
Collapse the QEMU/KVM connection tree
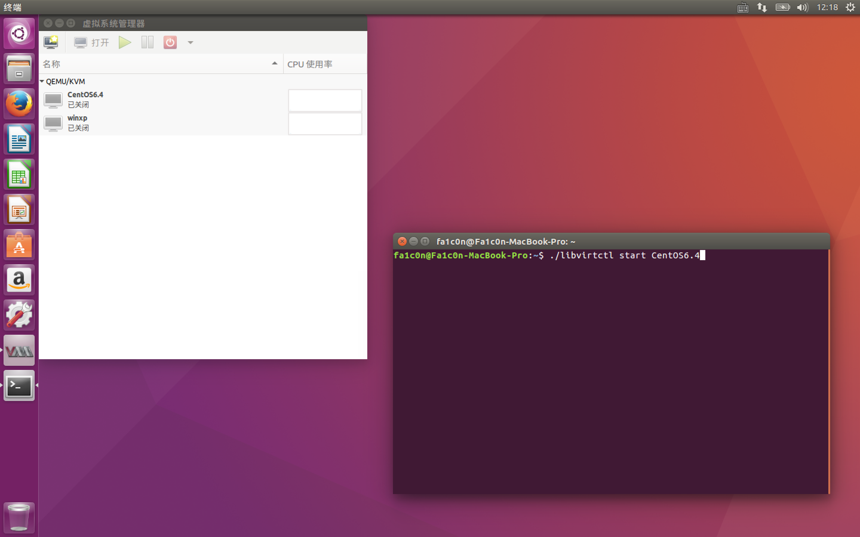pos(42,81)
